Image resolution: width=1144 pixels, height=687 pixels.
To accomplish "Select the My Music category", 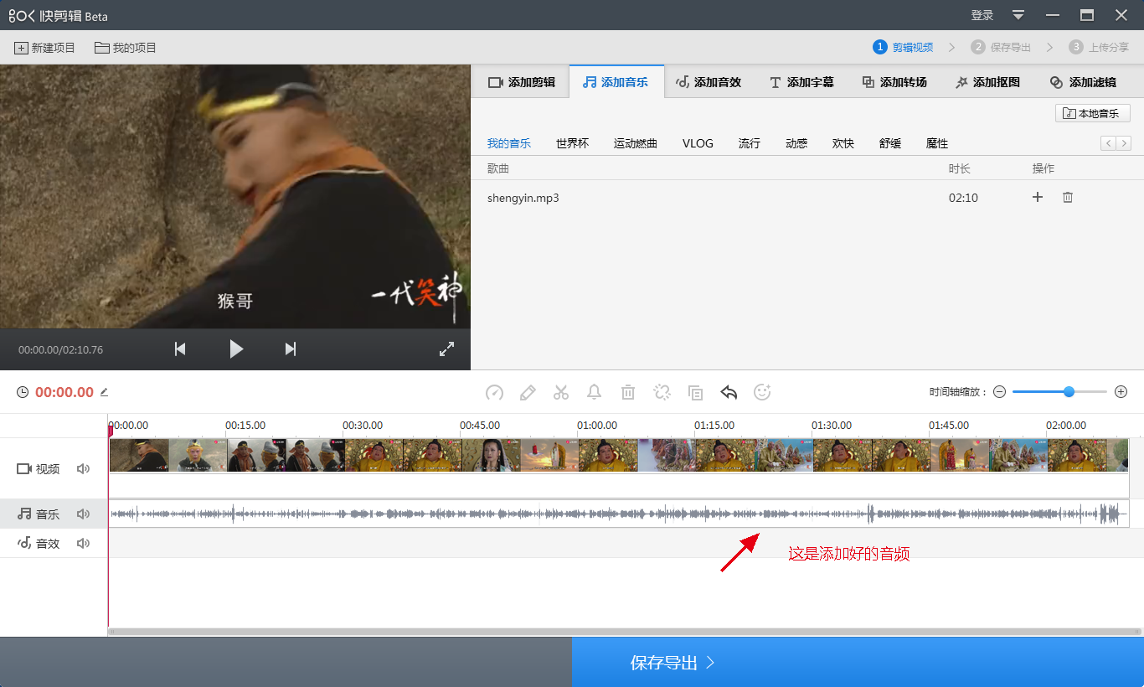I will (x=509, y=143).
